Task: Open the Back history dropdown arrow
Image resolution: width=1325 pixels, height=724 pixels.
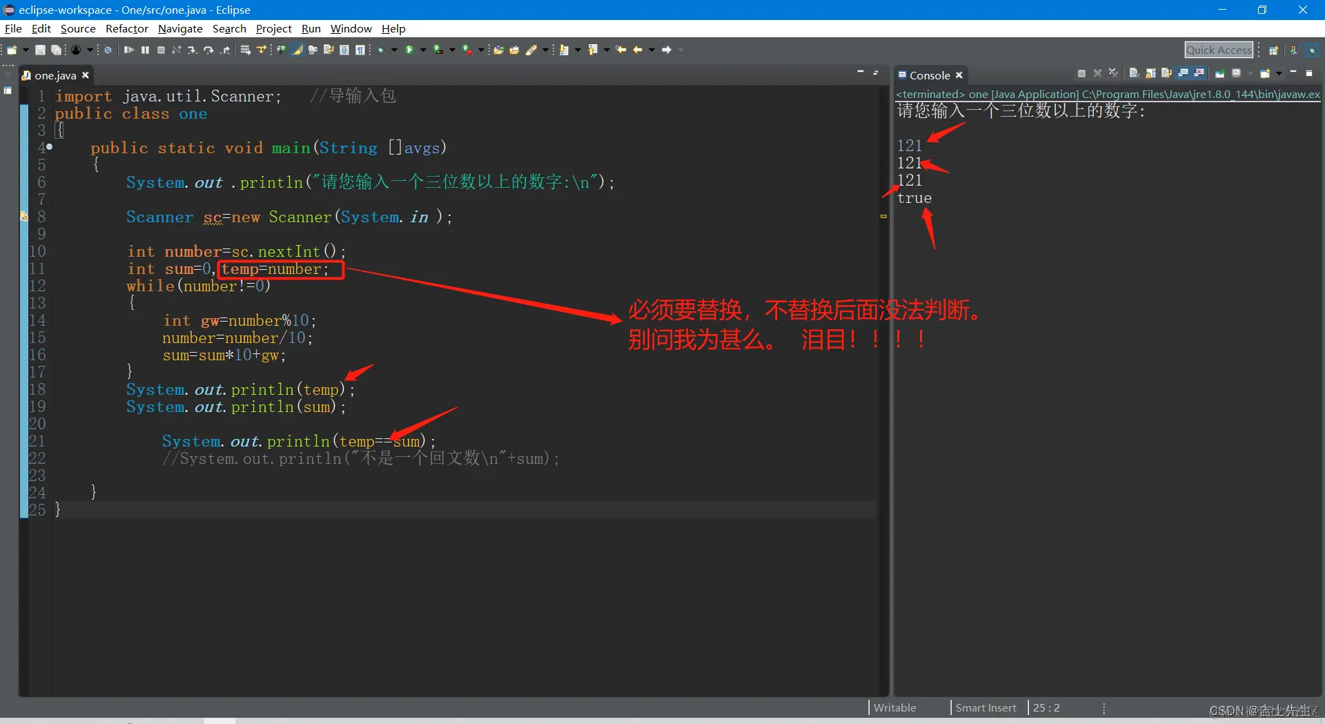Action: click(x=651, y=50)
